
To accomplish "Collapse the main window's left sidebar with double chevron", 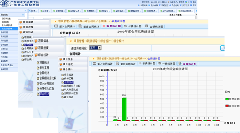I will tap(25, 11).
